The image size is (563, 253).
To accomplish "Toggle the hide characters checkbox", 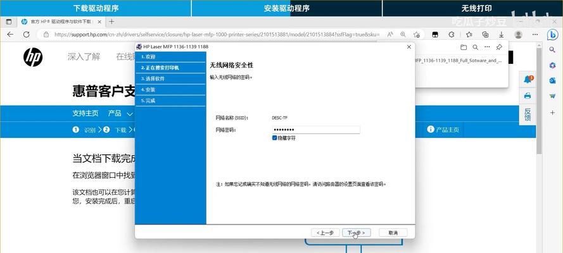I will 275,138.
